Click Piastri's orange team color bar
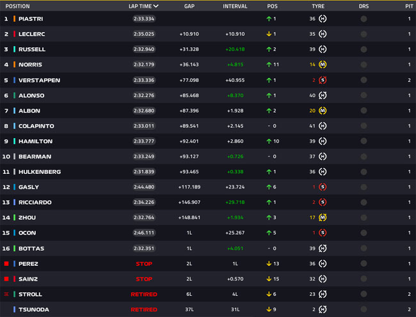The height and width of the screenshot is (317, 416). tap(14, 19)
